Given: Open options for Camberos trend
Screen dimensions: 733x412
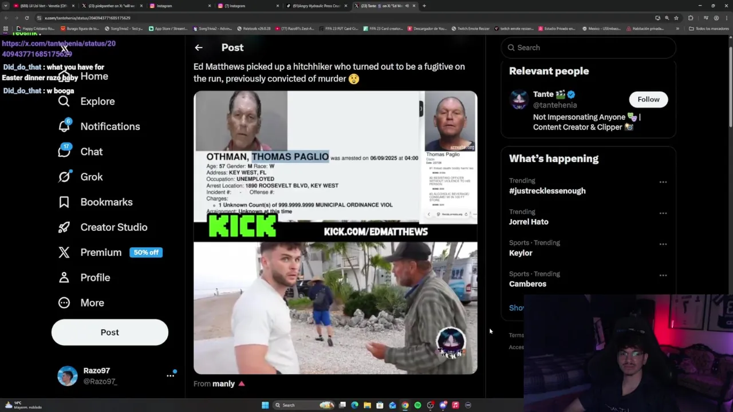Looking at the screenshot, I should click(663, 275).
